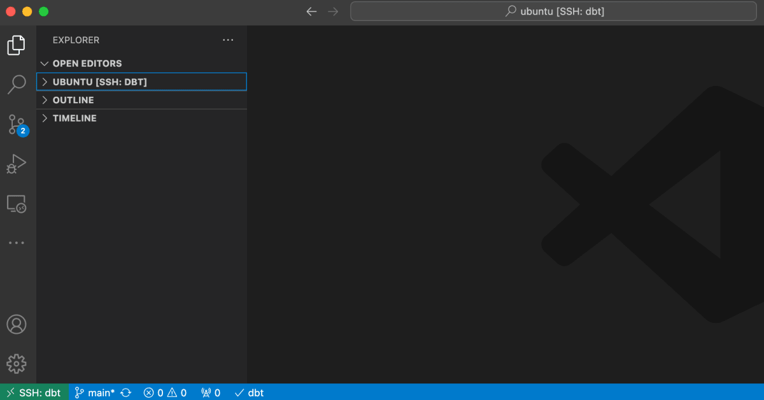This screenshot has width=764, height=400.
Task: Maximize the window with green button
Action: point(43,11)
